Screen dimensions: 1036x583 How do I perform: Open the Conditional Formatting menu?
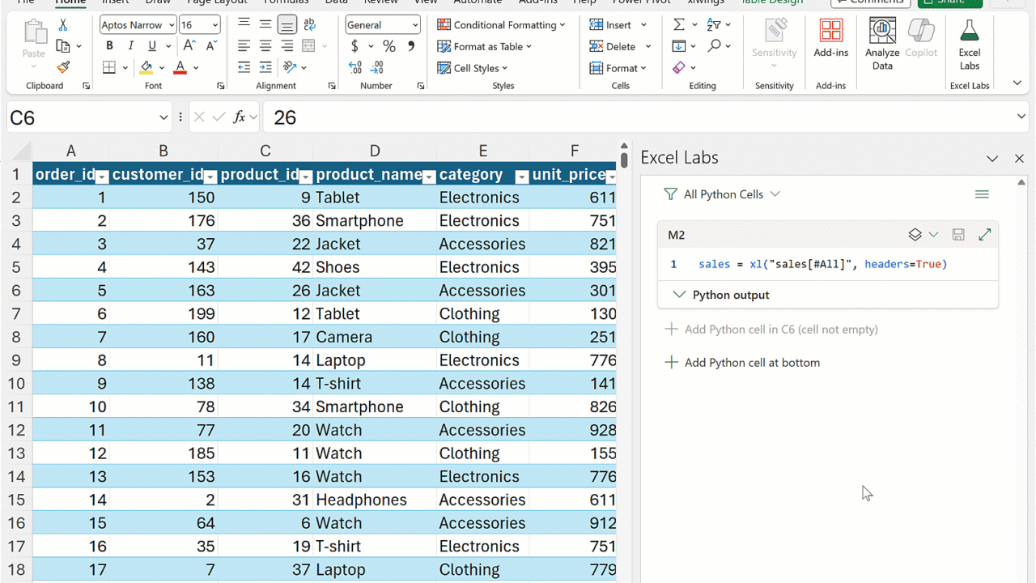(501, 25)
